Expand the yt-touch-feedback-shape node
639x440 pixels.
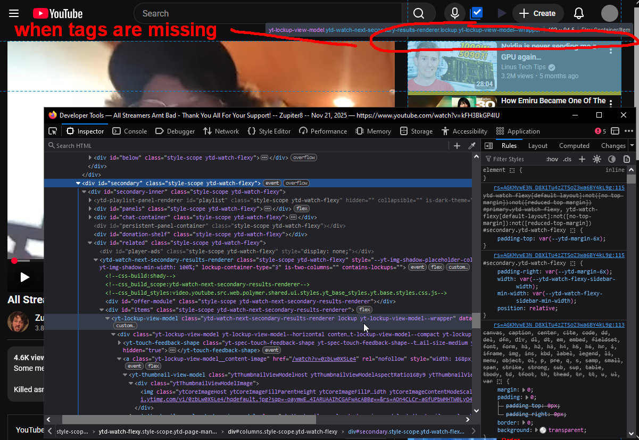119,343
